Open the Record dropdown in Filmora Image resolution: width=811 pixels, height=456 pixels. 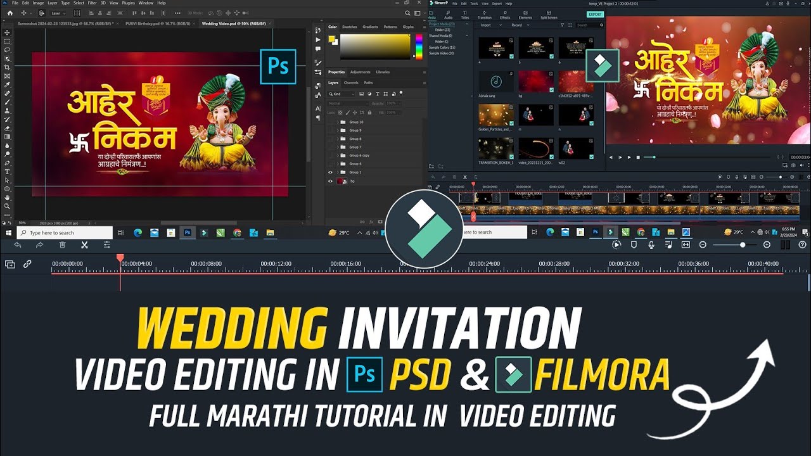click(521, 25)
